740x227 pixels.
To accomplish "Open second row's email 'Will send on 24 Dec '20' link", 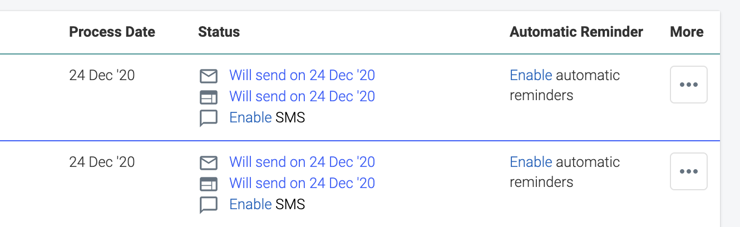I will tap(302, 162).
